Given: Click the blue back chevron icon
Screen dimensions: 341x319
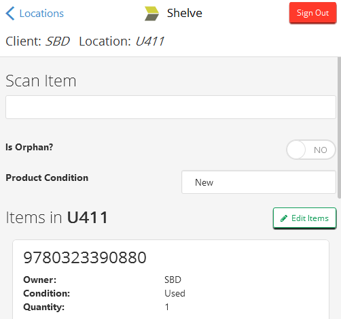Looking at the screenshot, I should (x=10, y=14).
